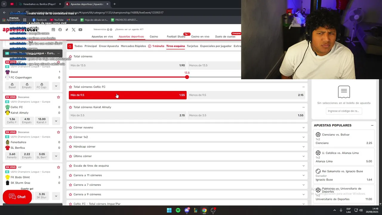
Task: Open more markets dropdown for Fenerbahce match
Action: click(56, 156)
